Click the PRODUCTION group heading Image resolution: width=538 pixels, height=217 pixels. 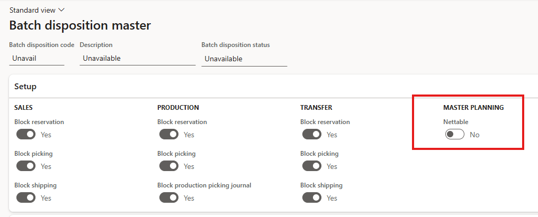(178, 108)
